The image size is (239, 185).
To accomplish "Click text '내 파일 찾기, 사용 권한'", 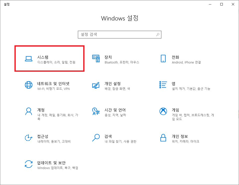I will tap(120, 141).
